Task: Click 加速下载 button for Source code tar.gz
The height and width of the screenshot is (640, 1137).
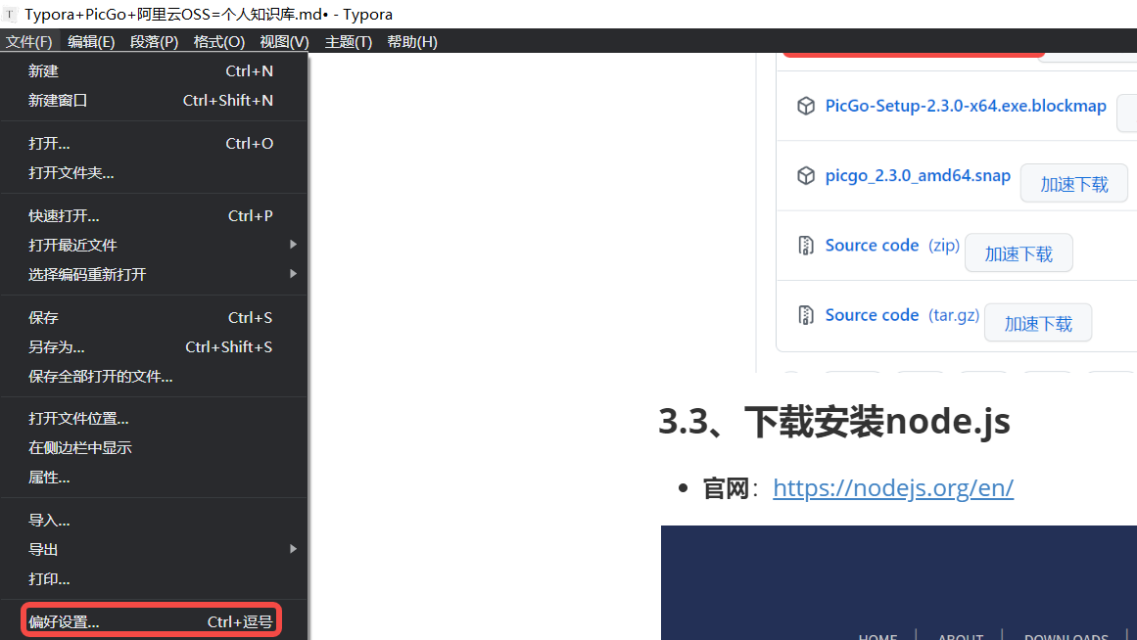Action: [x=1038, y=323]
